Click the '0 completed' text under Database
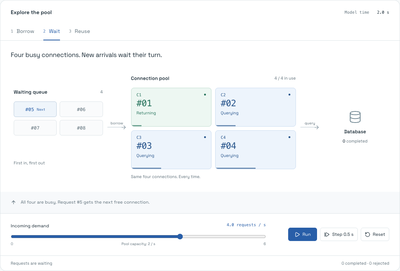 click(355, 141)
